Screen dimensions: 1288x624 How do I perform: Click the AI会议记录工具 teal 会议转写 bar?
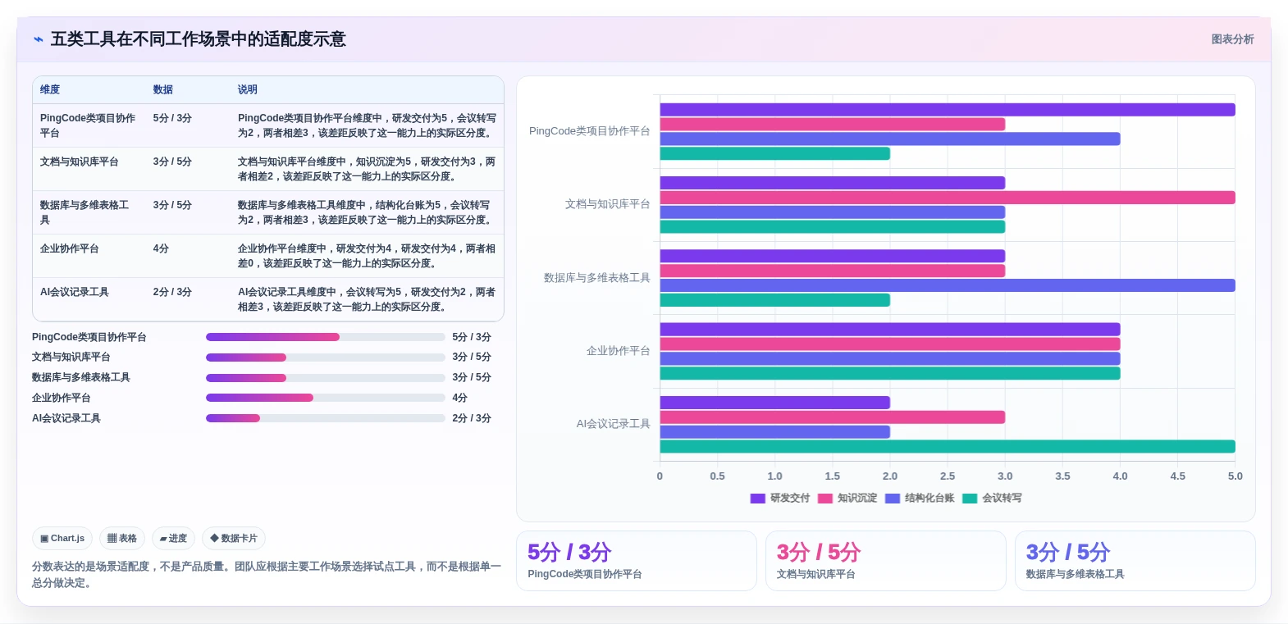(948, 447)
